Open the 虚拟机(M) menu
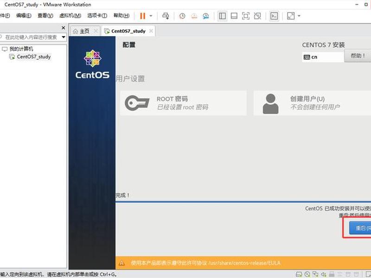Screen dimensions: 371x278 (x=70, y=16)
